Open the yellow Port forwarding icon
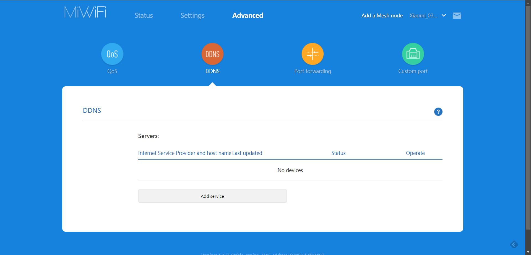531x255 pixels. pos(313,54)
